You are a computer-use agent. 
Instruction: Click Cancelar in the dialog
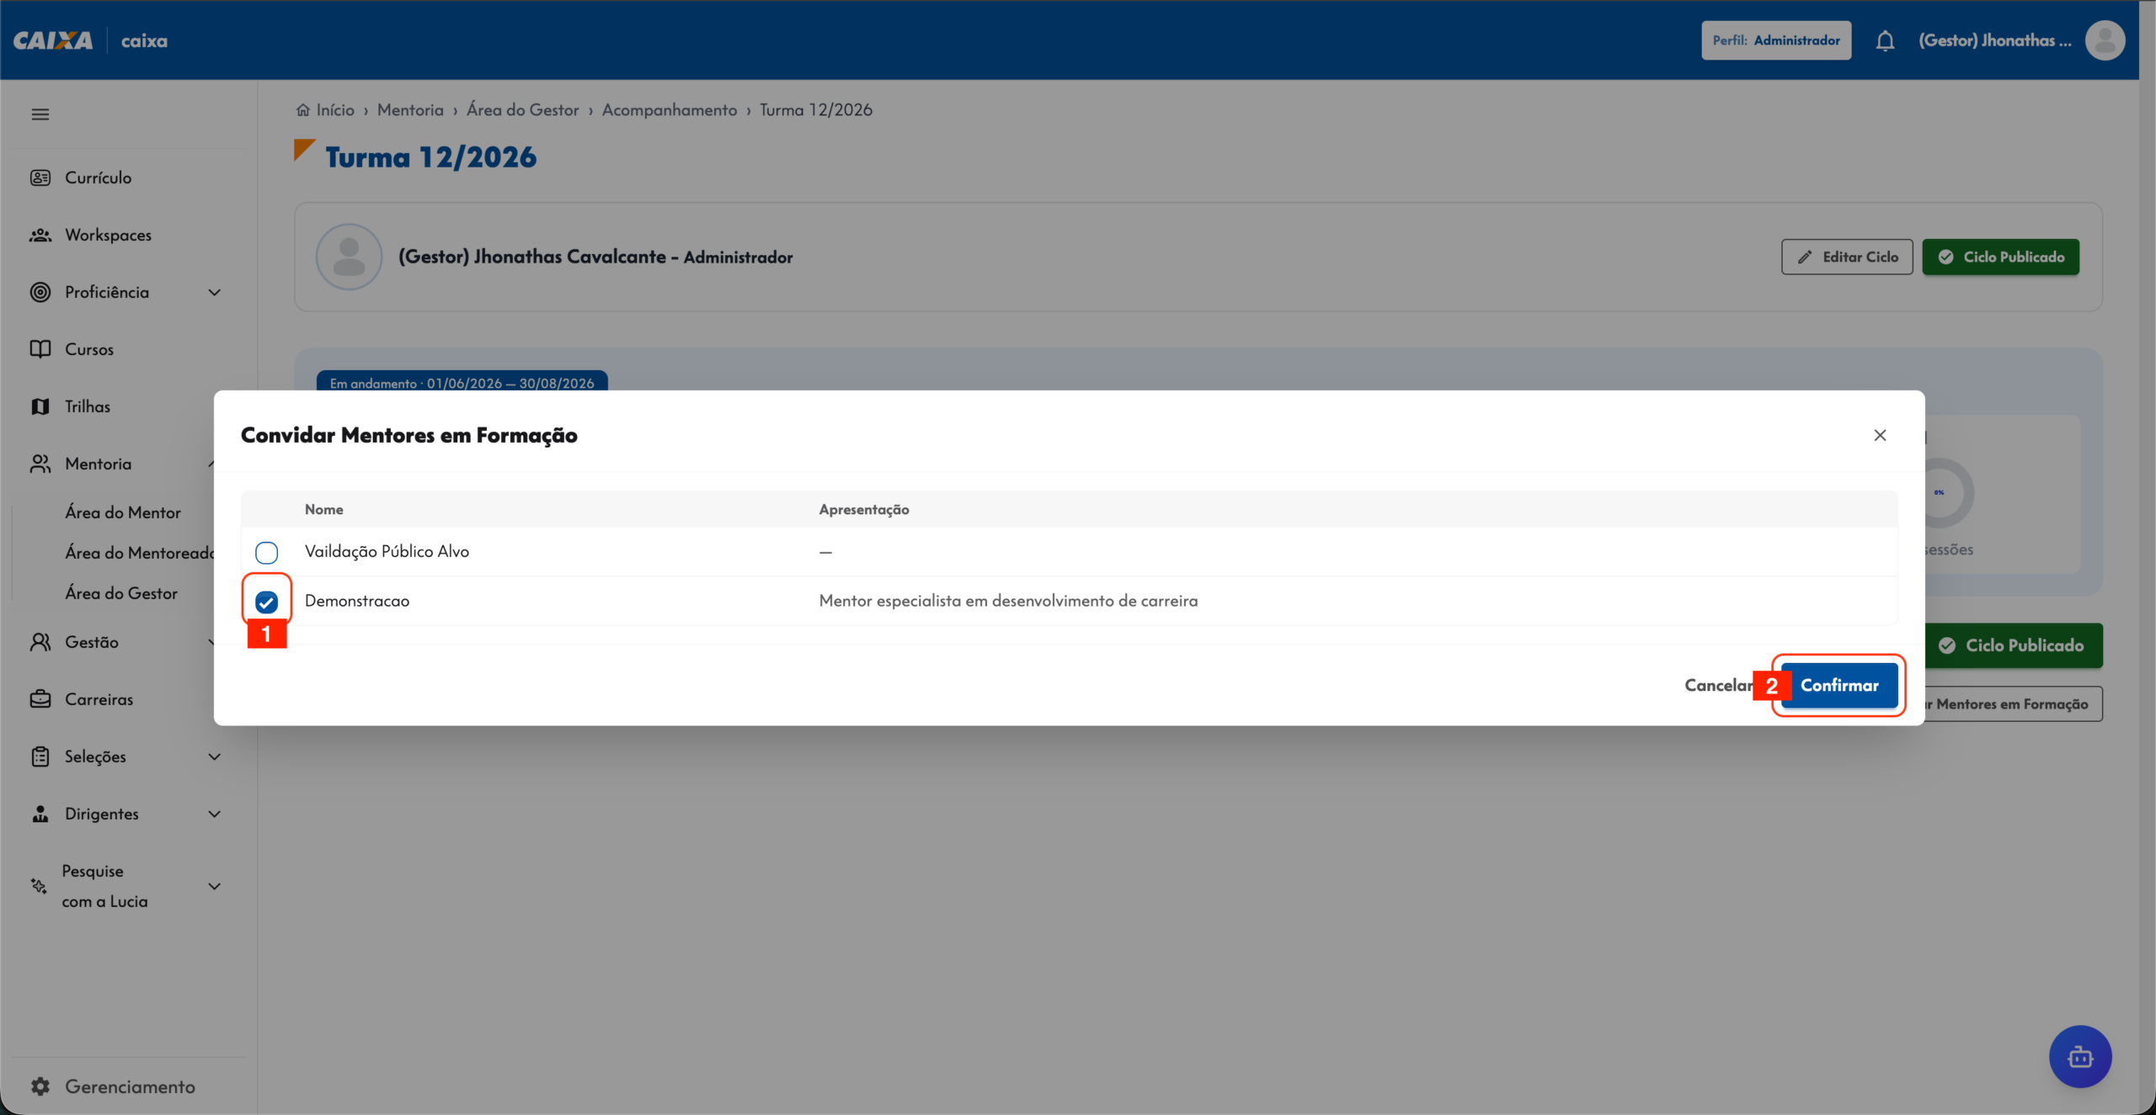tap(1718, 685)
